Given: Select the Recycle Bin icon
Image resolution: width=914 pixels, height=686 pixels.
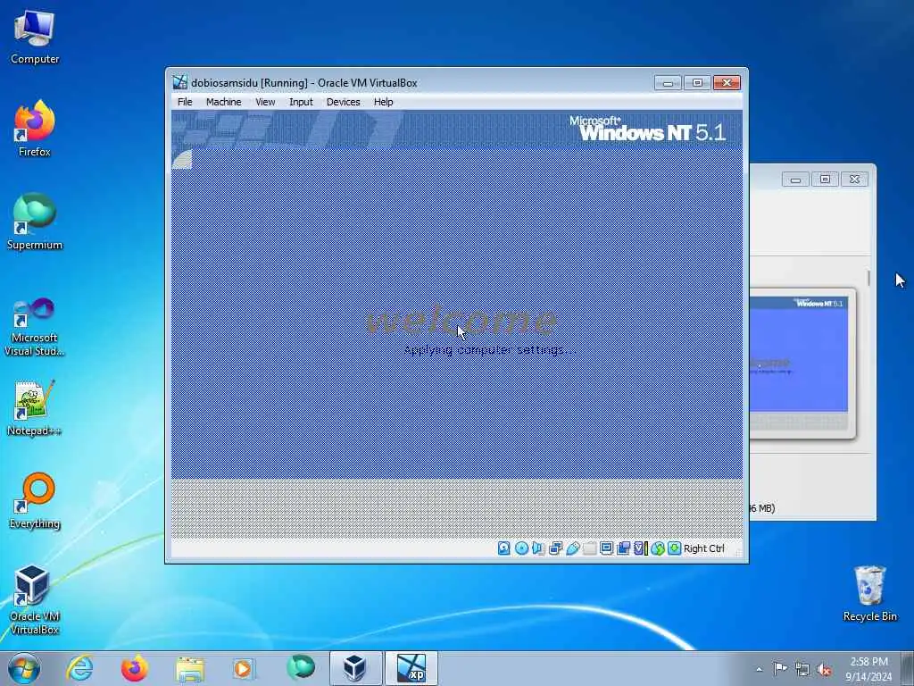Looking at the screenshot, I should [869, 594].
